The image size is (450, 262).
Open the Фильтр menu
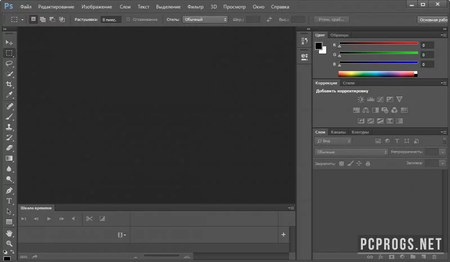(195, 7)
